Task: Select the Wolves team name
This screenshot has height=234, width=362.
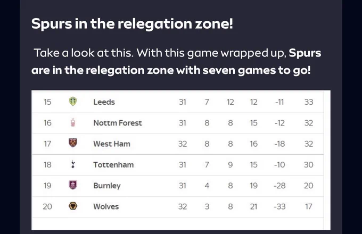Action: (106, 206)
